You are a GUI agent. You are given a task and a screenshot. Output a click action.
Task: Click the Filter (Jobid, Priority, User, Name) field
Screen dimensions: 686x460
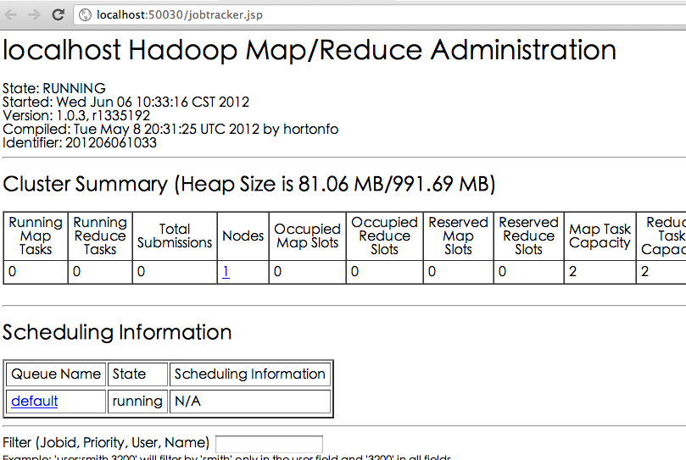[x=269, y=443]
